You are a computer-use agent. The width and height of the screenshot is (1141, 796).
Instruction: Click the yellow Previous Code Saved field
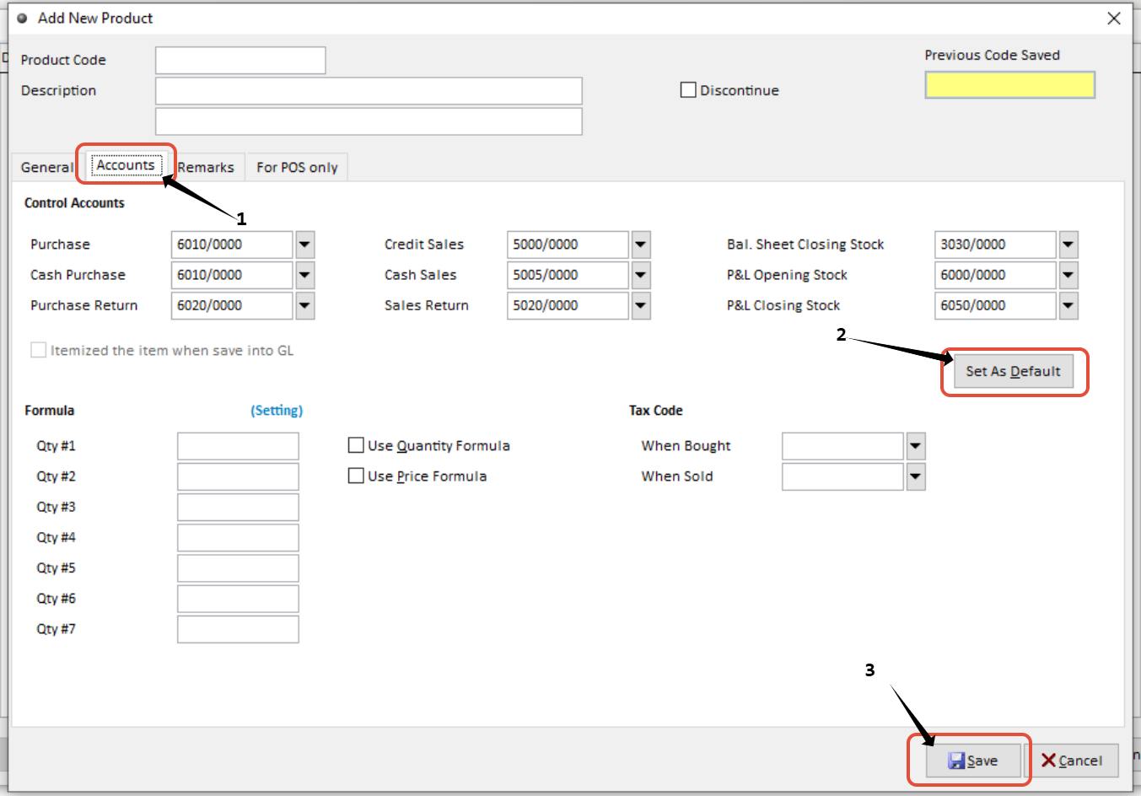[x=1009, y=85]
